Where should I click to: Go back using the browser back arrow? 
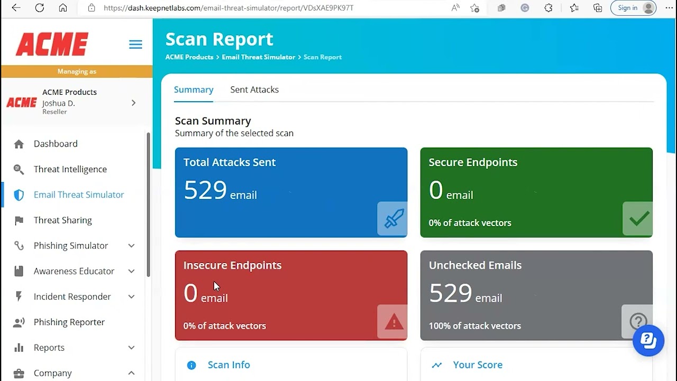[x=16, y=8]
